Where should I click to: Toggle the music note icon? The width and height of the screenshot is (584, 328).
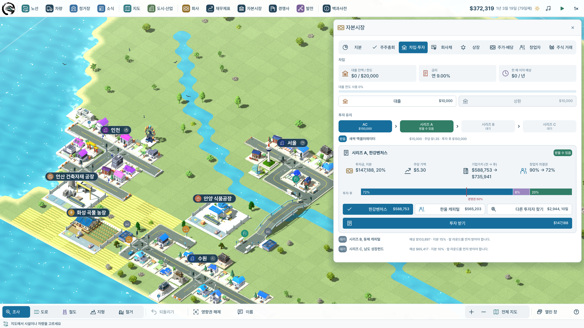point(548,9)
